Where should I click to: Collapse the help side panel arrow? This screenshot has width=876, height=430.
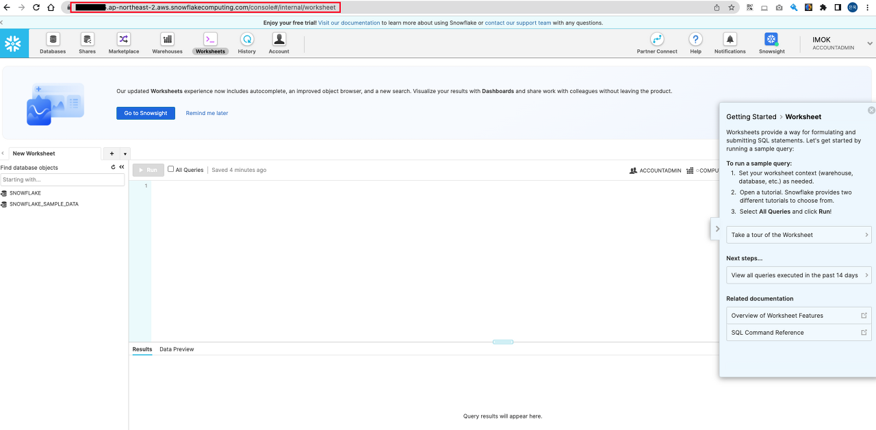click(717, 229)
